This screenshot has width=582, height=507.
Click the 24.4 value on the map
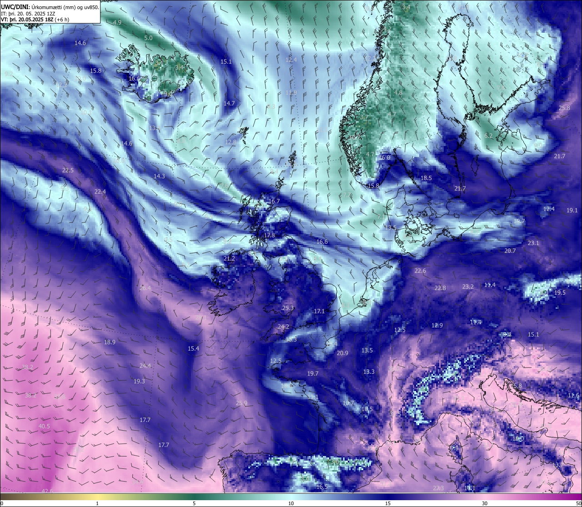click(x=145, y=366)
